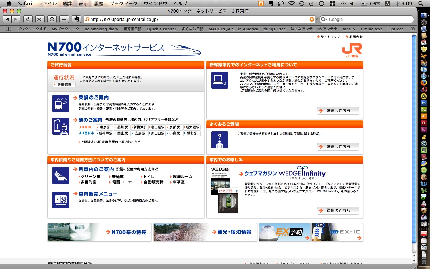Open the 履歴 menu

99,3
